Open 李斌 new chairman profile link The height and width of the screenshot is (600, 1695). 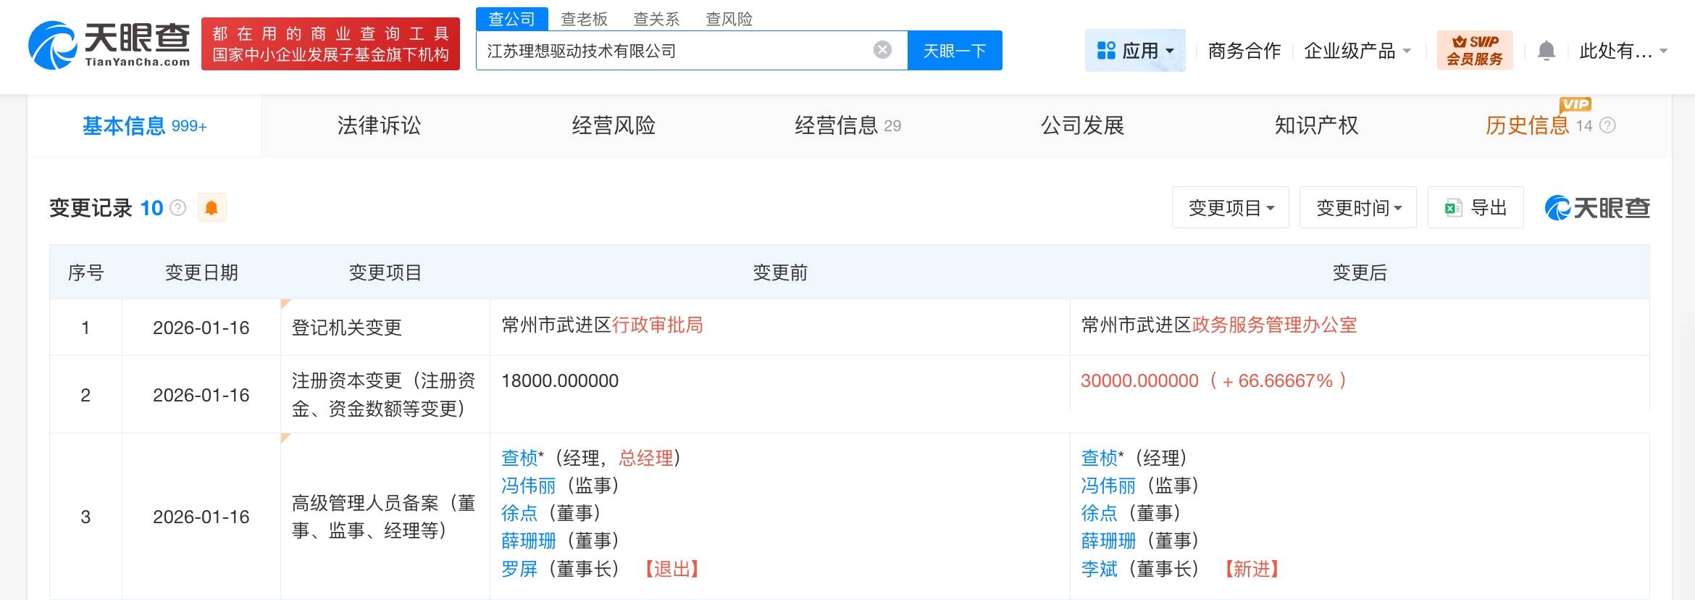pos(1099,569)
